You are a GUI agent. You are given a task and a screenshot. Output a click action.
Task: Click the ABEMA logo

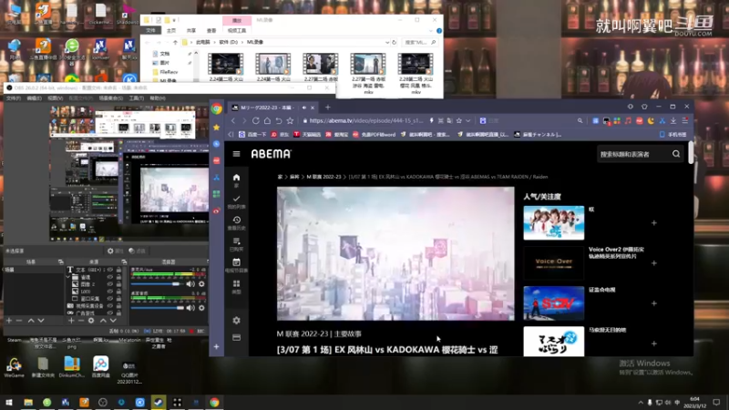coord(271,154)
